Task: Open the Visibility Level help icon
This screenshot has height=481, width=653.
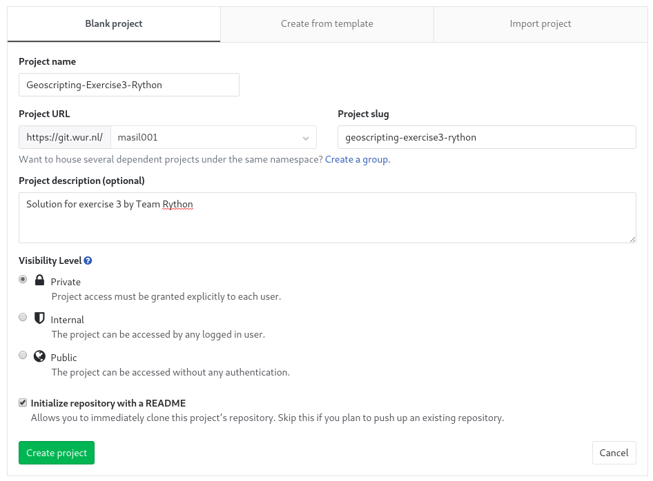Action: pos(88,260)
